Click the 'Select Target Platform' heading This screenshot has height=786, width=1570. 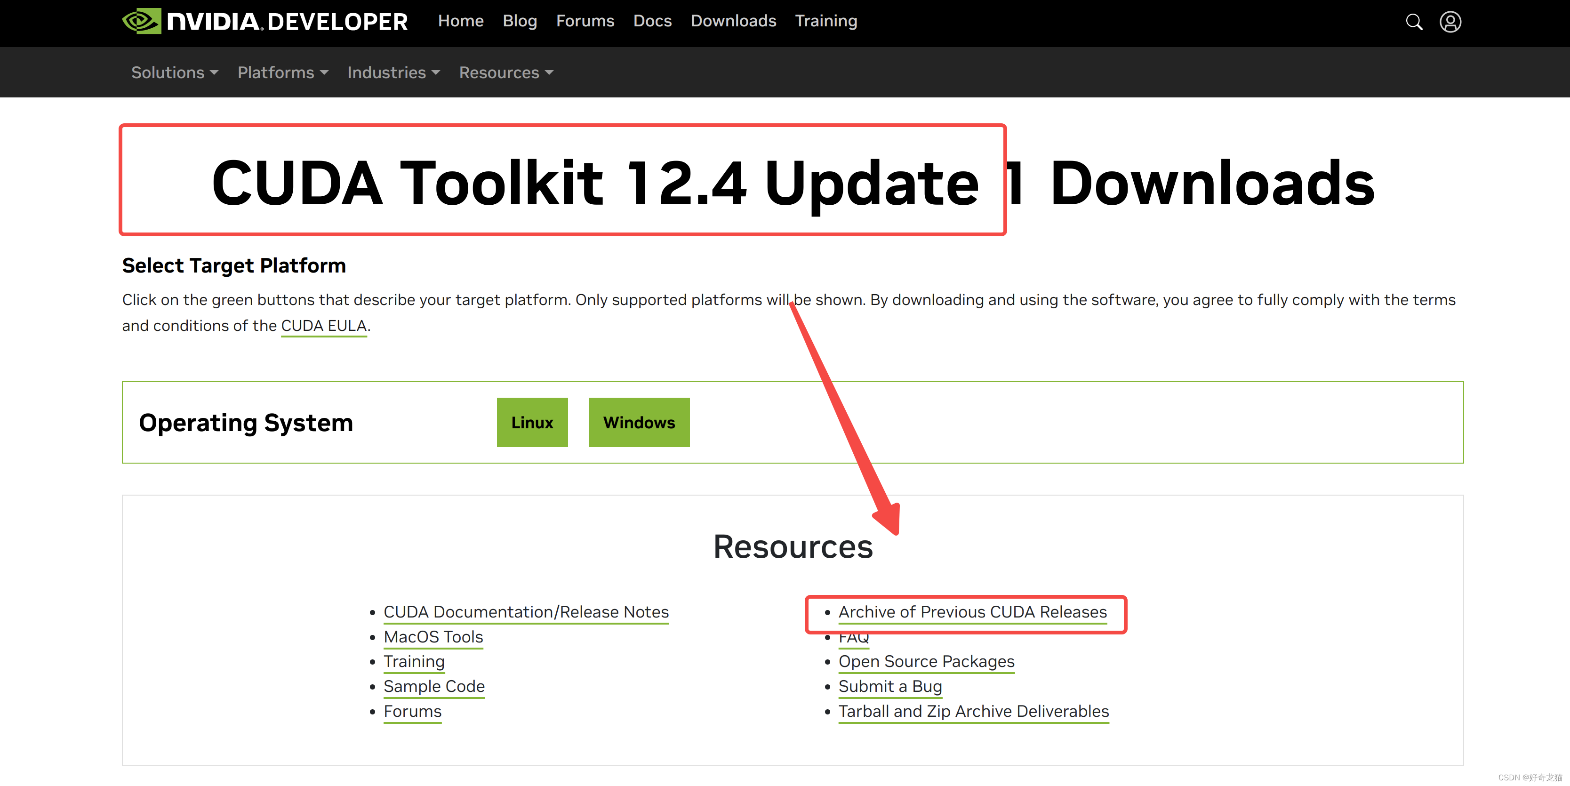[234, 265]
